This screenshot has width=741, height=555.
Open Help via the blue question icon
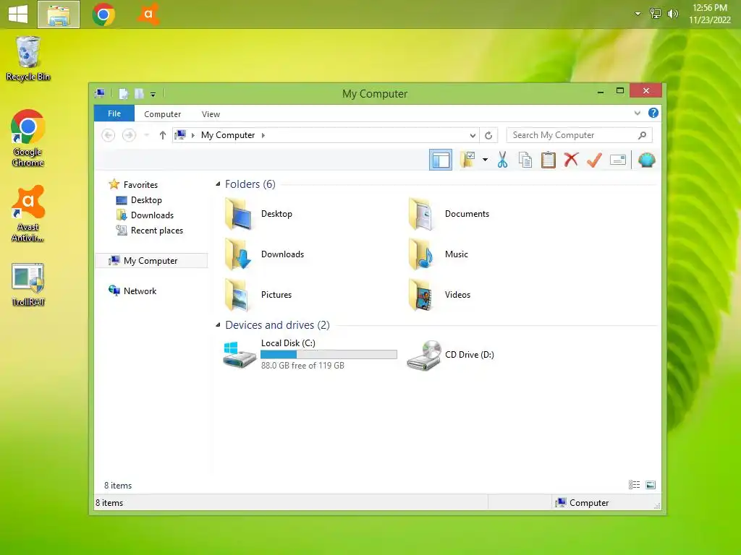(x=653, y=113)
